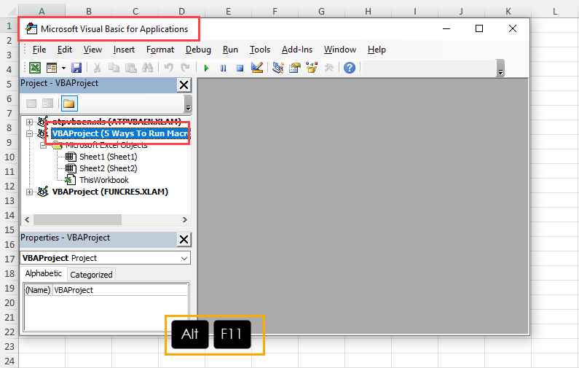
Task: Click the Reset stop icon
Action: 240,68
